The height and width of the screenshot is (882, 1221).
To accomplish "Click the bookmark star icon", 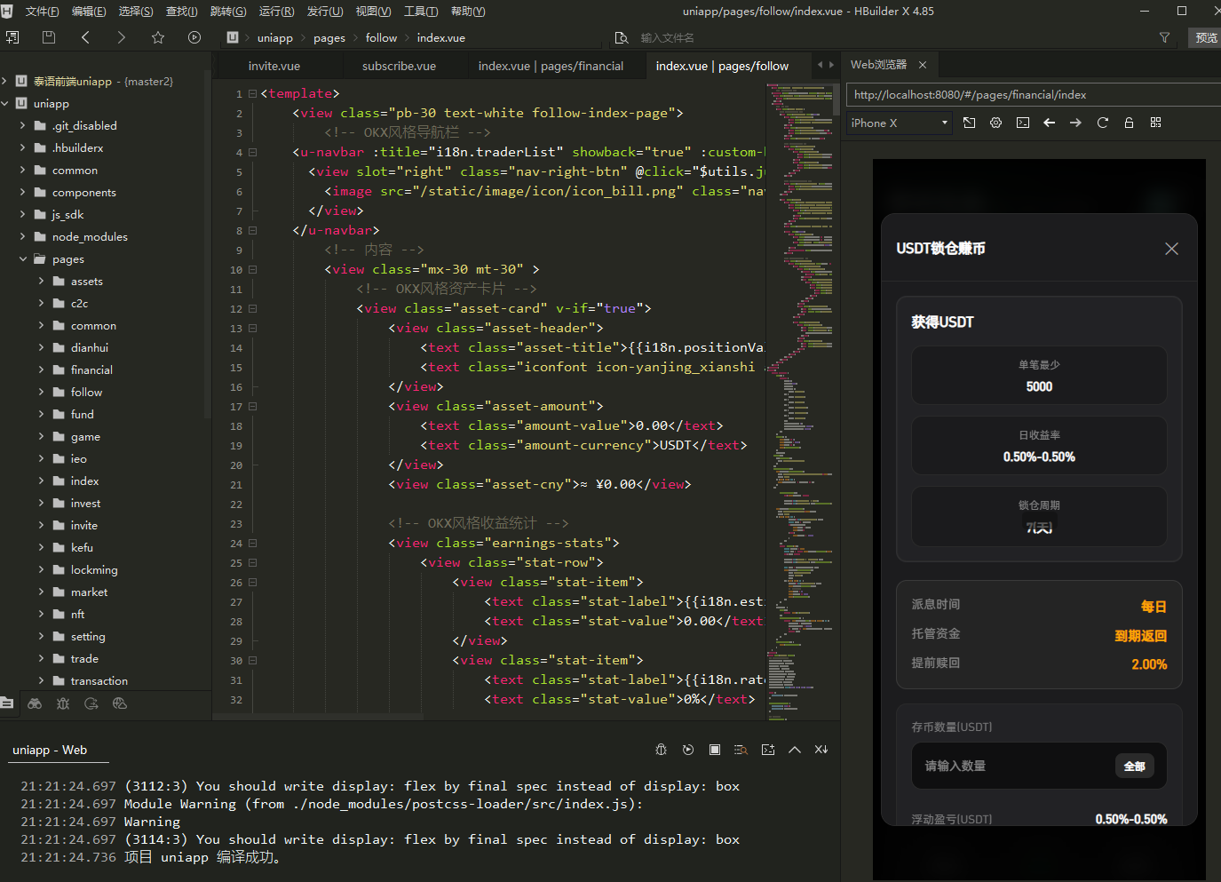I will pos(158,37).
